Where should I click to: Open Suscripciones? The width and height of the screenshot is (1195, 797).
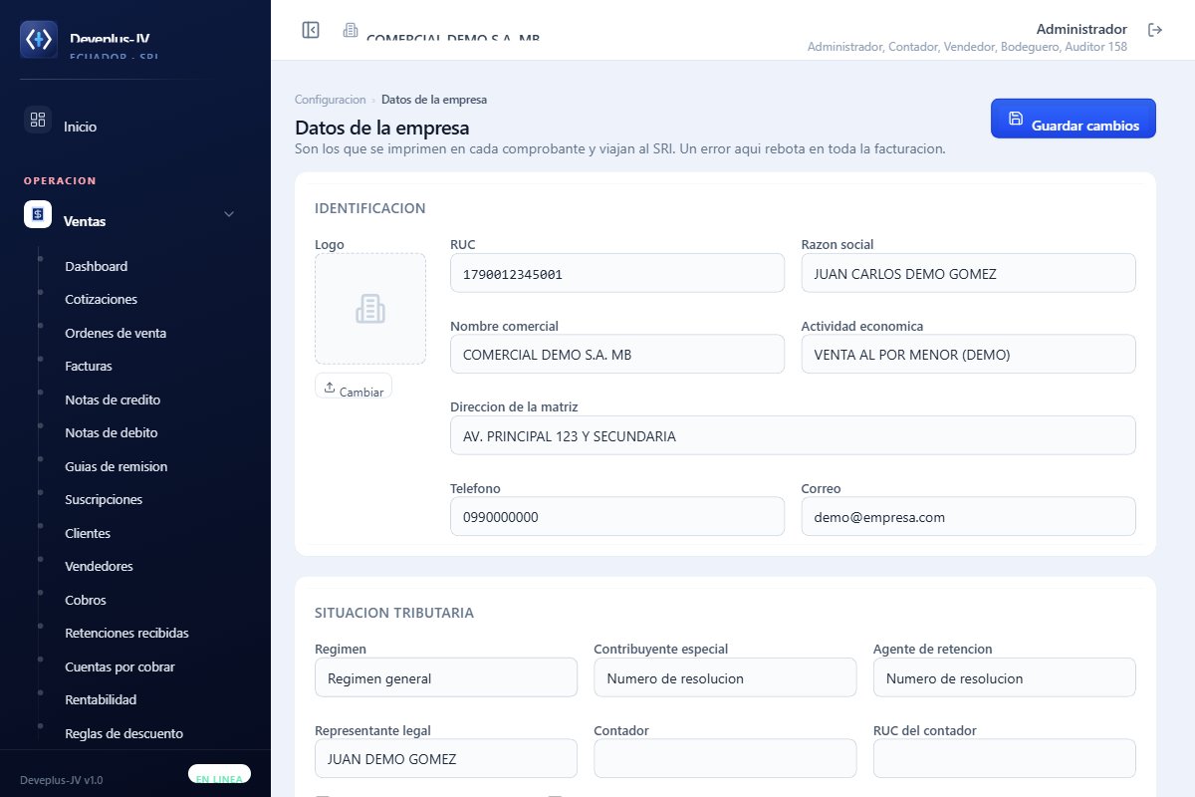pos(104,499)
